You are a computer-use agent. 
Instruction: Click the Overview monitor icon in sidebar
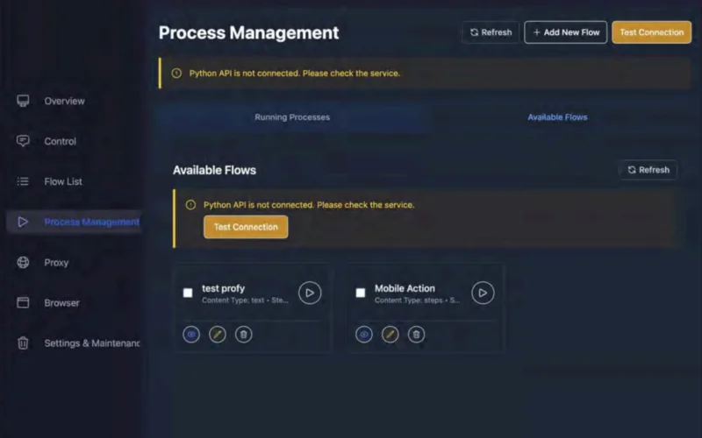point(24,101)
